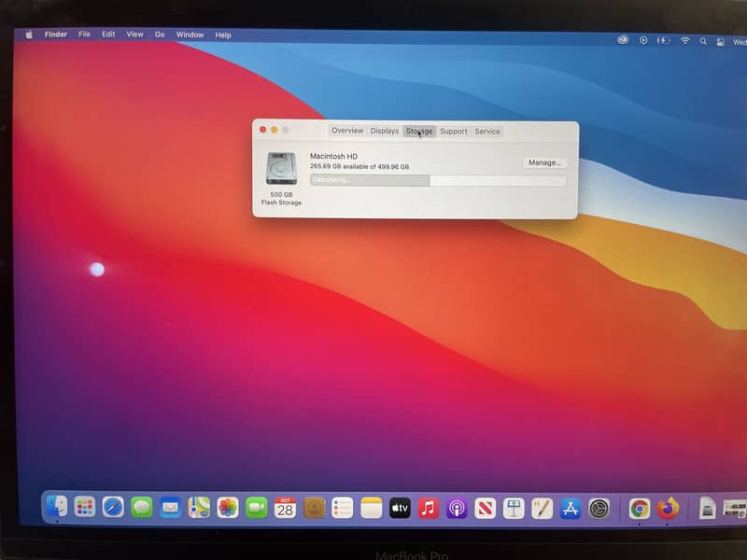This screenshot has height=560, width=747.
Task: Launch Maps from the Dock
Action: pos(199,508)
